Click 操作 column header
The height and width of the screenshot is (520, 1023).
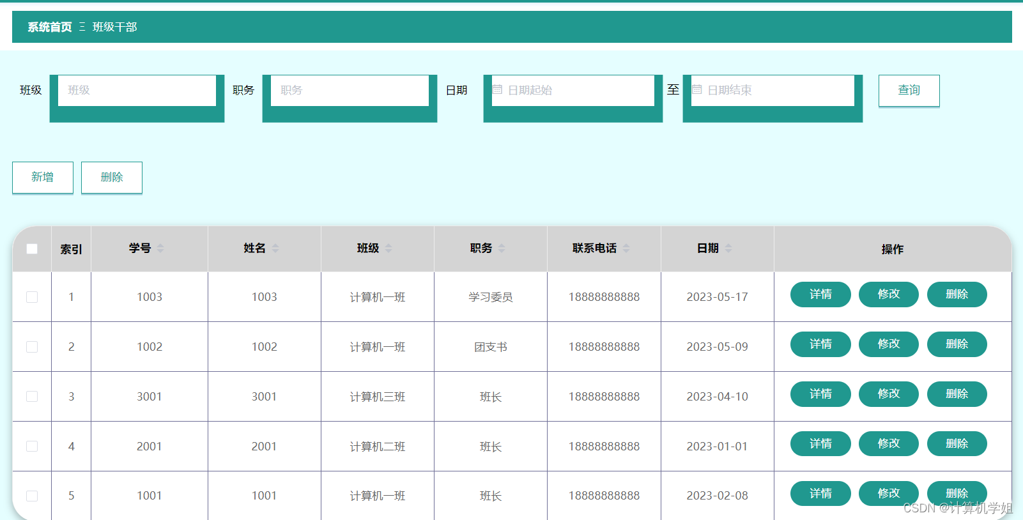(x=893, y=249)
